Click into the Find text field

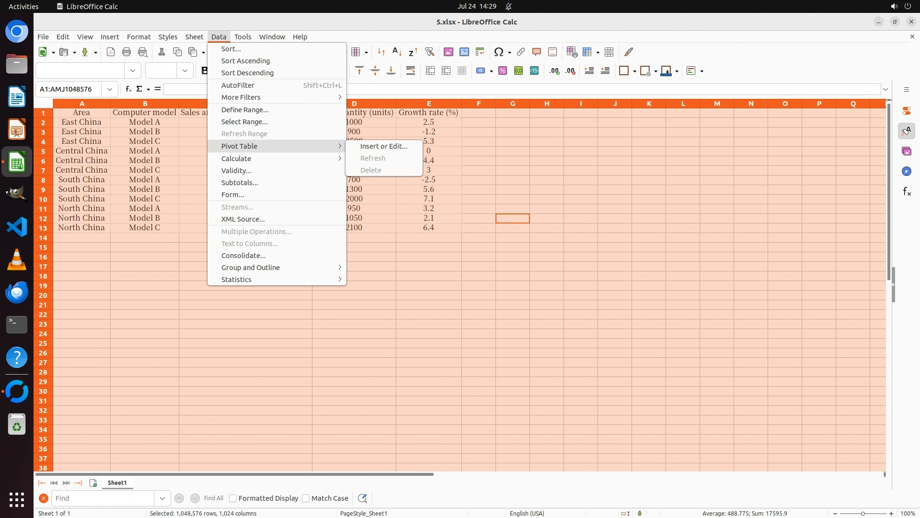coord(103,498)
